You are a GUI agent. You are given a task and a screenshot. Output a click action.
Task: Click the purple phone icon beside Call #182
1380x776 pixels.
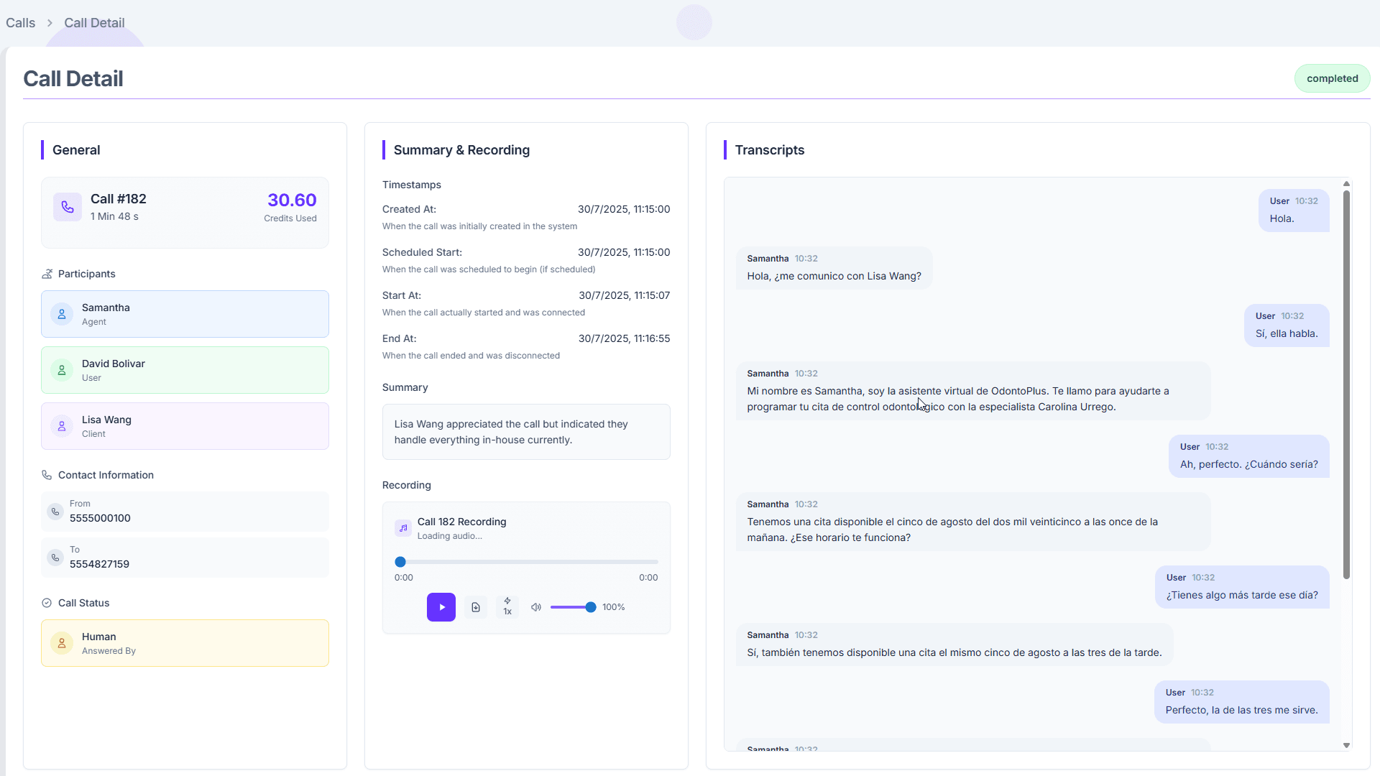tap(68, 207)
